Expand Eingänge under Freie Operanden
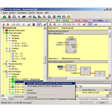The height and width of the screenshot is (112, 112). pos(7,36)
